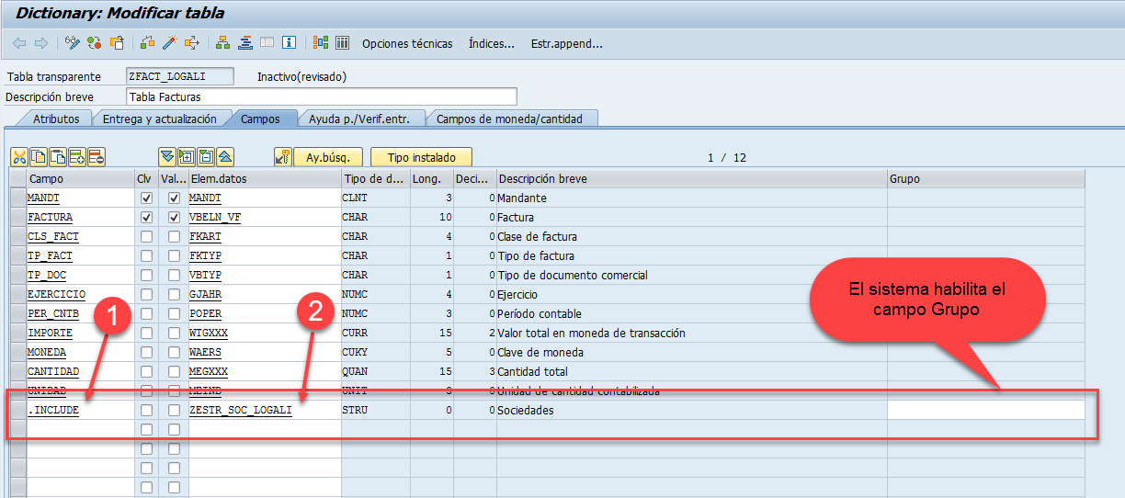Viewport: 1125px width, 498px height.
Task: Click the WTGXXX data element cell
Action: [265, 334]
